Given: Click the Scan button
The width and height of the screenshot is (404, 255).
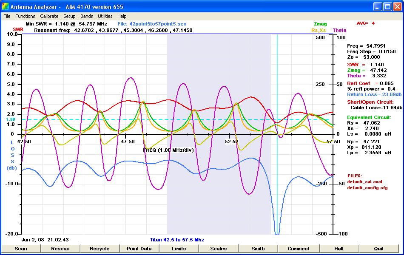Looking at the screenshot, I should (21, 249).
